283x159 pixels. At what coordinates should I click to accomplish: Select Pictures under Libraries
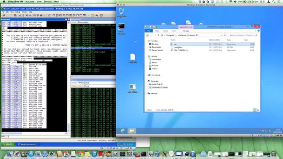pos(153,66)
